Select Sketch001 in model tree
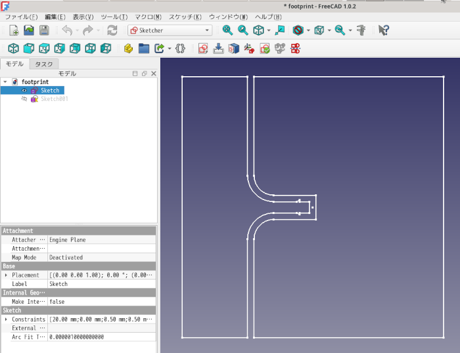Screen dimensions: 460x353 point(55,99)
